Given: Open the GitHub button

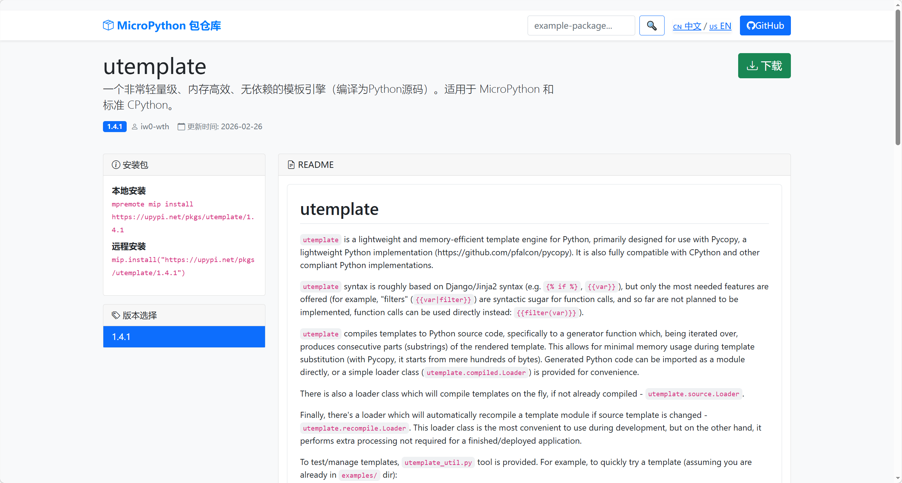Looking at the screenshot, I should tap(765, 25).
